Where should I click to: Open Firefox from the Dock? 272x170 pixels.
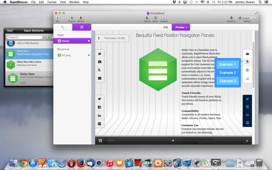[x=81, y=163]
